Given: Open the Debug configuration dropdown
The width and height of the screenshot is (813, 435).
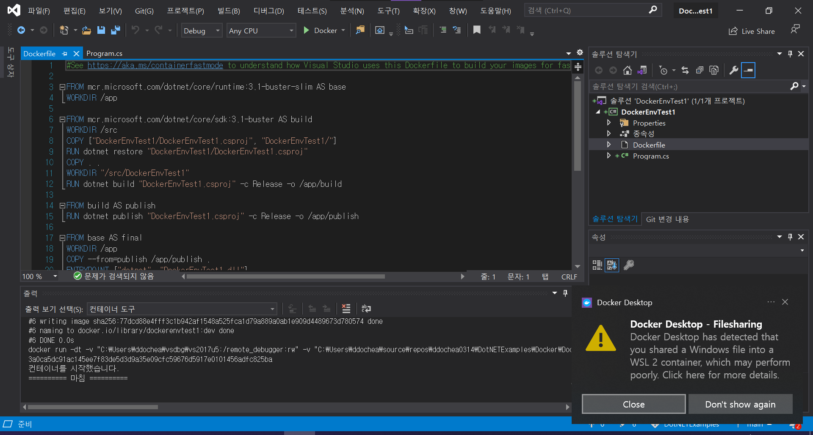Looking at the screenshot, I should (x=202, y=31).
